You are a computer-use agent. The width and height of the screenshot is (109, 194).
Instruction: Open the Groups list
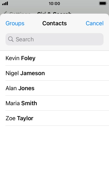(x=15, y=23)
